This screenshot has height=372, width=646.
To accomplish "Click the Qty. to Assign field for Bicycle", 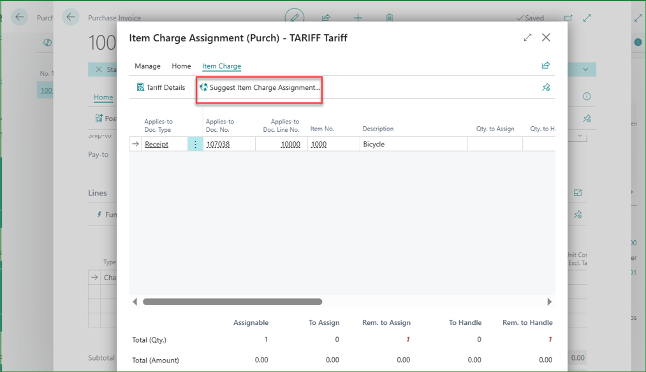I will (495, 144).
